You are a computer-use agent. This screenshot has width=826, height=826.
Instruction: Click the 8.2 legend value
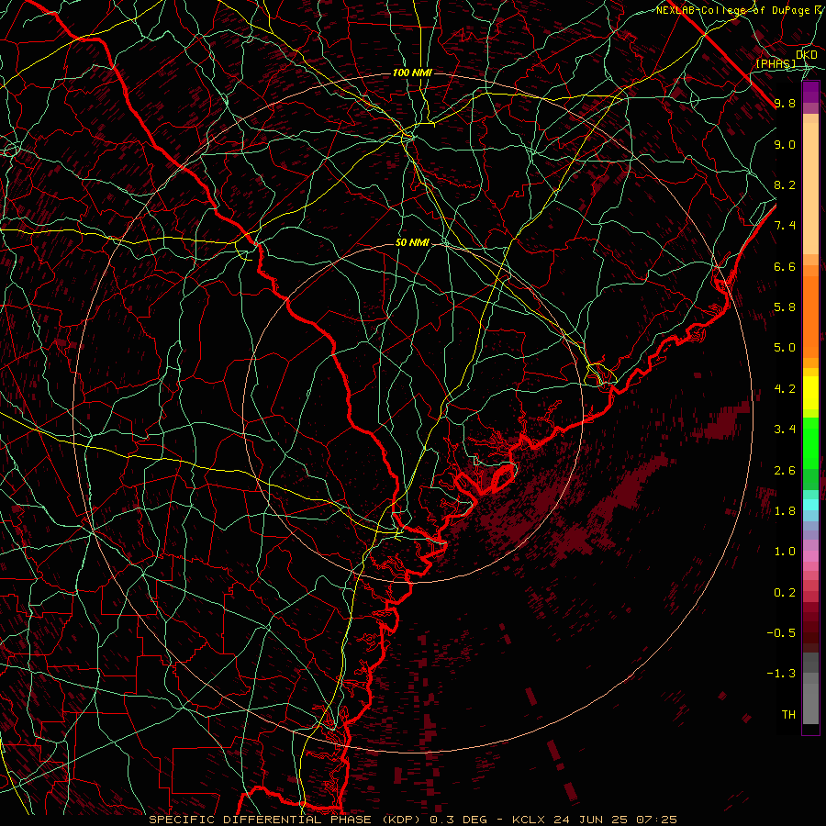(785, 184)
